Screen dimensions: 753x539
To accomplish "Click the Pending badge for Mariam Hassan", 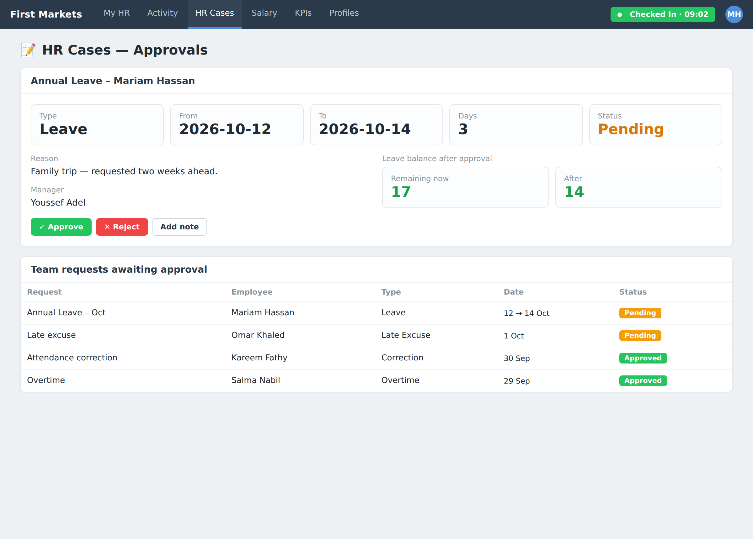I will pyautogui.click(x=640, y=313).
